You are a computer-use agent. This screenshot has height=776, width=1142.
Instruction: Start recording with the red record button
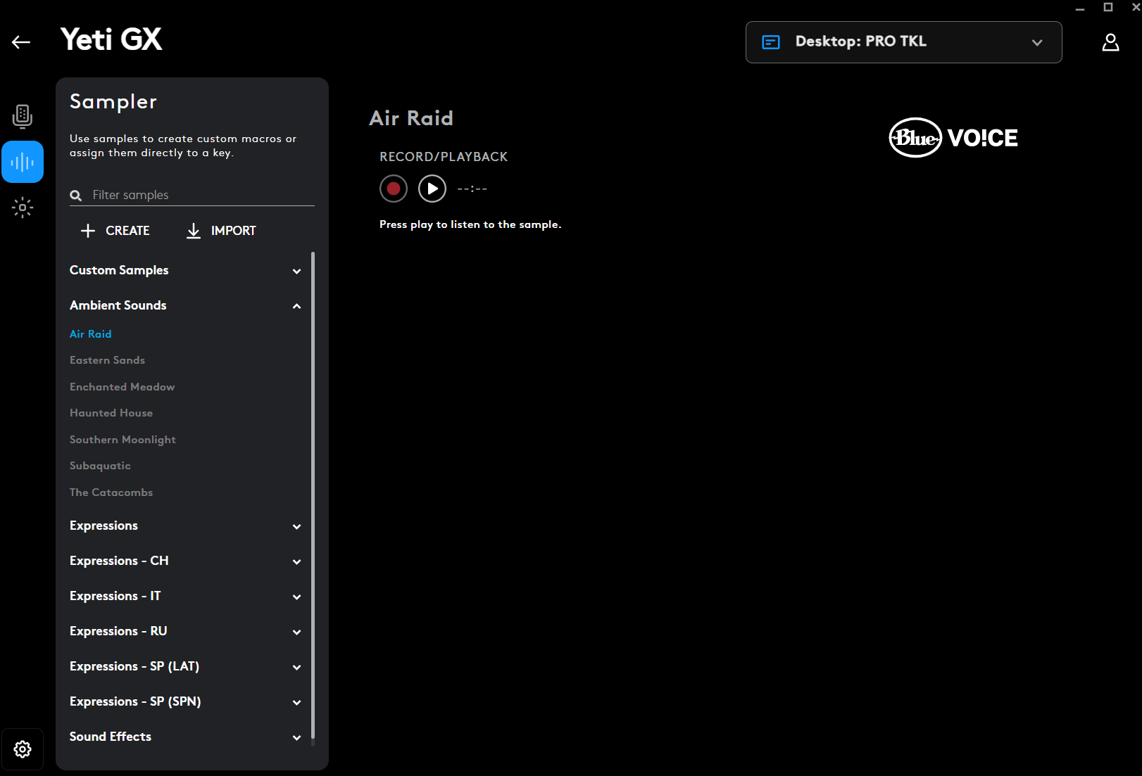point(394,189)
